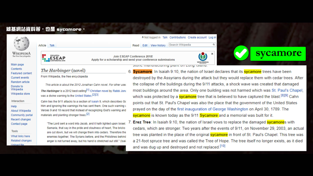Viewport: 313px width, 176px height.
Task: Open Recent changes link
Action: point(21,120)
